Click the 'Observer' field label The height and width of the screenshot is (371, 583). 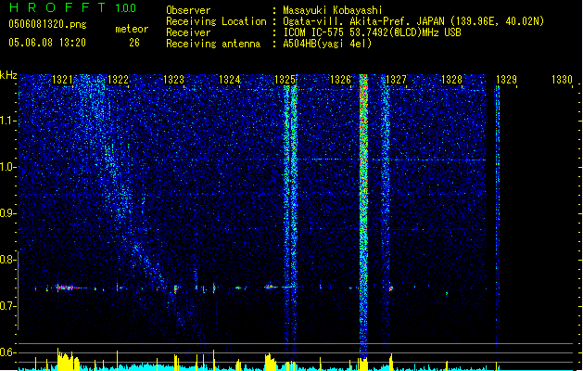188,10
